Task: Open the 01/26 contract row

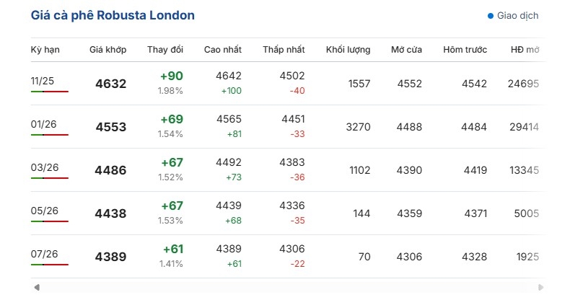Action: click(x=43, y=124)
